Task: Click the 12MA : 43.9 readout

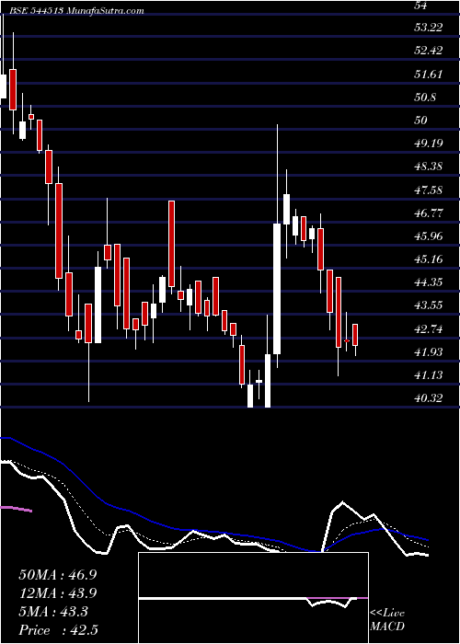Action: 58,593
